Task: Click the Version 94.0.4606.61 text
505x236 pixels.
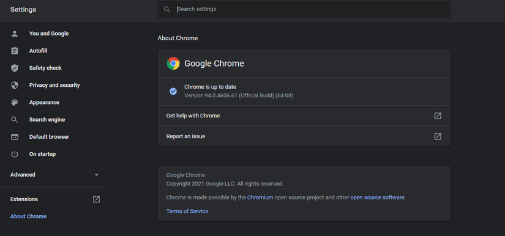Action: tap(239, 95)
